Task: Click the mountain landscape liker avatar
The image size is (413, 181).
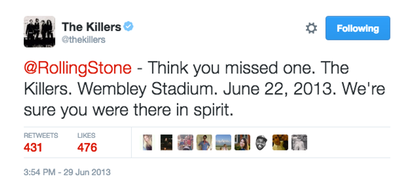Action: pyautogui.click(x=223, y=143)
